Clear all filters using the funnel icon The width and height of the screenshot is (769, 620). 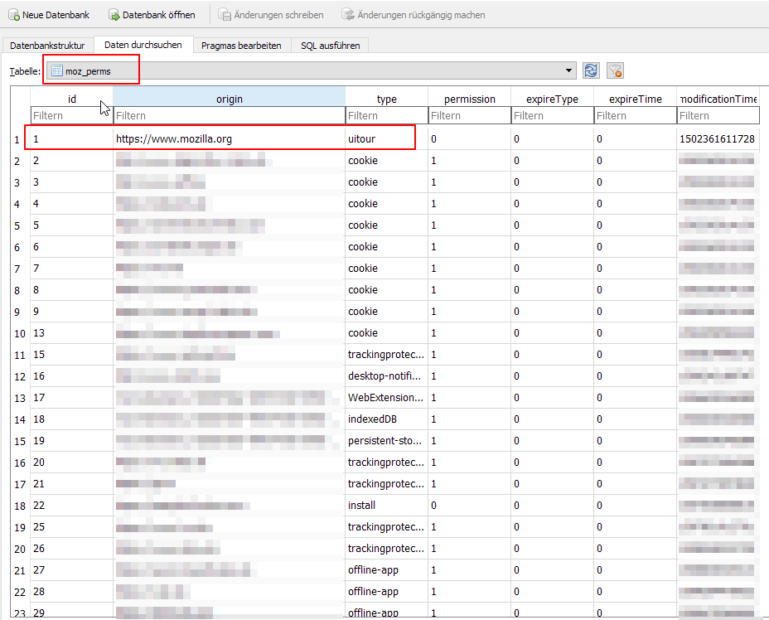tap(614, 71)
